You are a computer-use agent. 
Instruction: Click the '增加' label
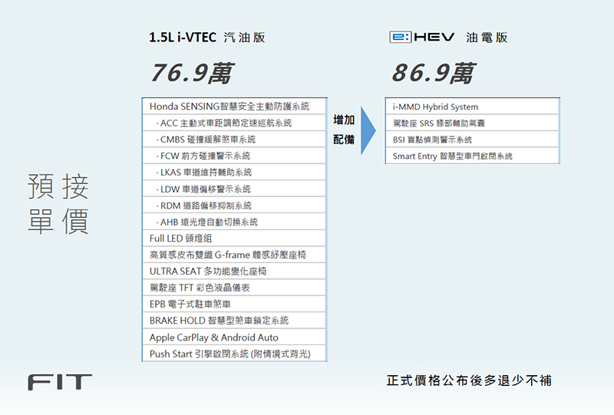click(x=344, y=120)
